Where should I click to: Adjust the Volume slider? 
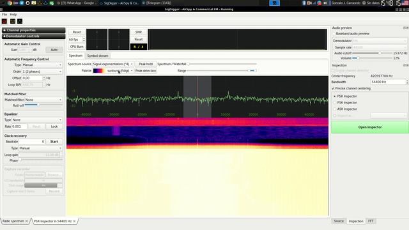tap(372, 58)
